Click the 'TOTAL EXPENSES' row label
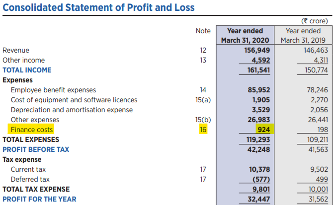The image size is (334, 205). coord(31,139)
